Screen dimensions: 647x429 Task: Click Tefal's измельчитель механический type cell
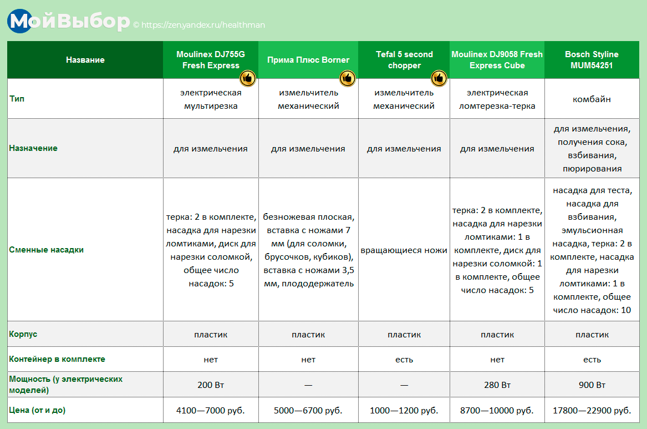pyautogui.click(x=404, y=99)
